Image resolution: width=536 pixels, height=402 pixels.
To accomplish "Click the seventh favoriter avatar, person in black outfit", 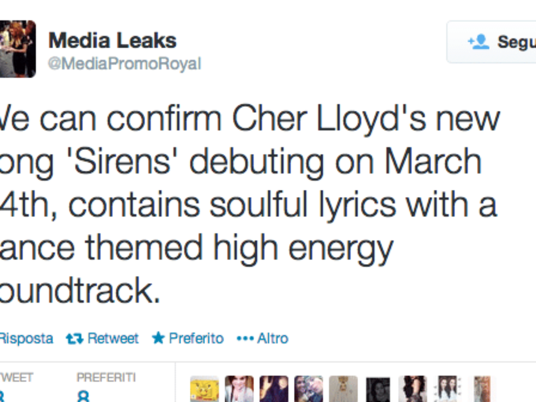I will pyautogui.click(x=413, y=389).
